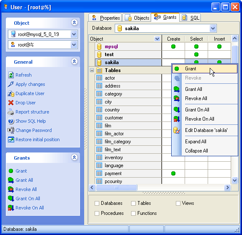Click the Revoke On All sidebar icon
This screenshot has width=242, height=235.
[x=11, y=208]
